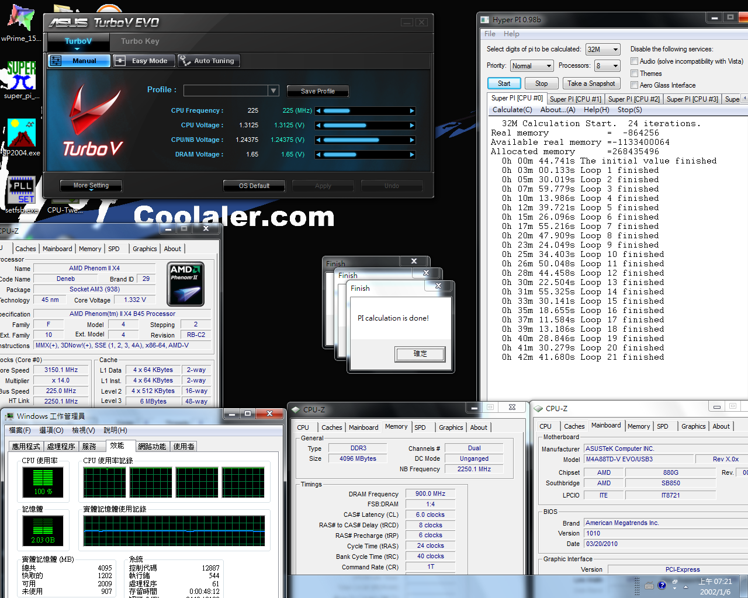This screenshot has height=598, width=748.
Task: Click the tray keyboard input icon
Action: (649, 585)
